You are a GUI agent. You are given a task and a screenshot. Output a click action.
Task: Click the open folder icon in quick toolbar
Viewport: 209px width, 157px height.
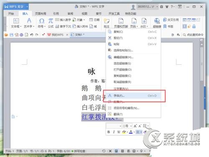coord(6,35)
